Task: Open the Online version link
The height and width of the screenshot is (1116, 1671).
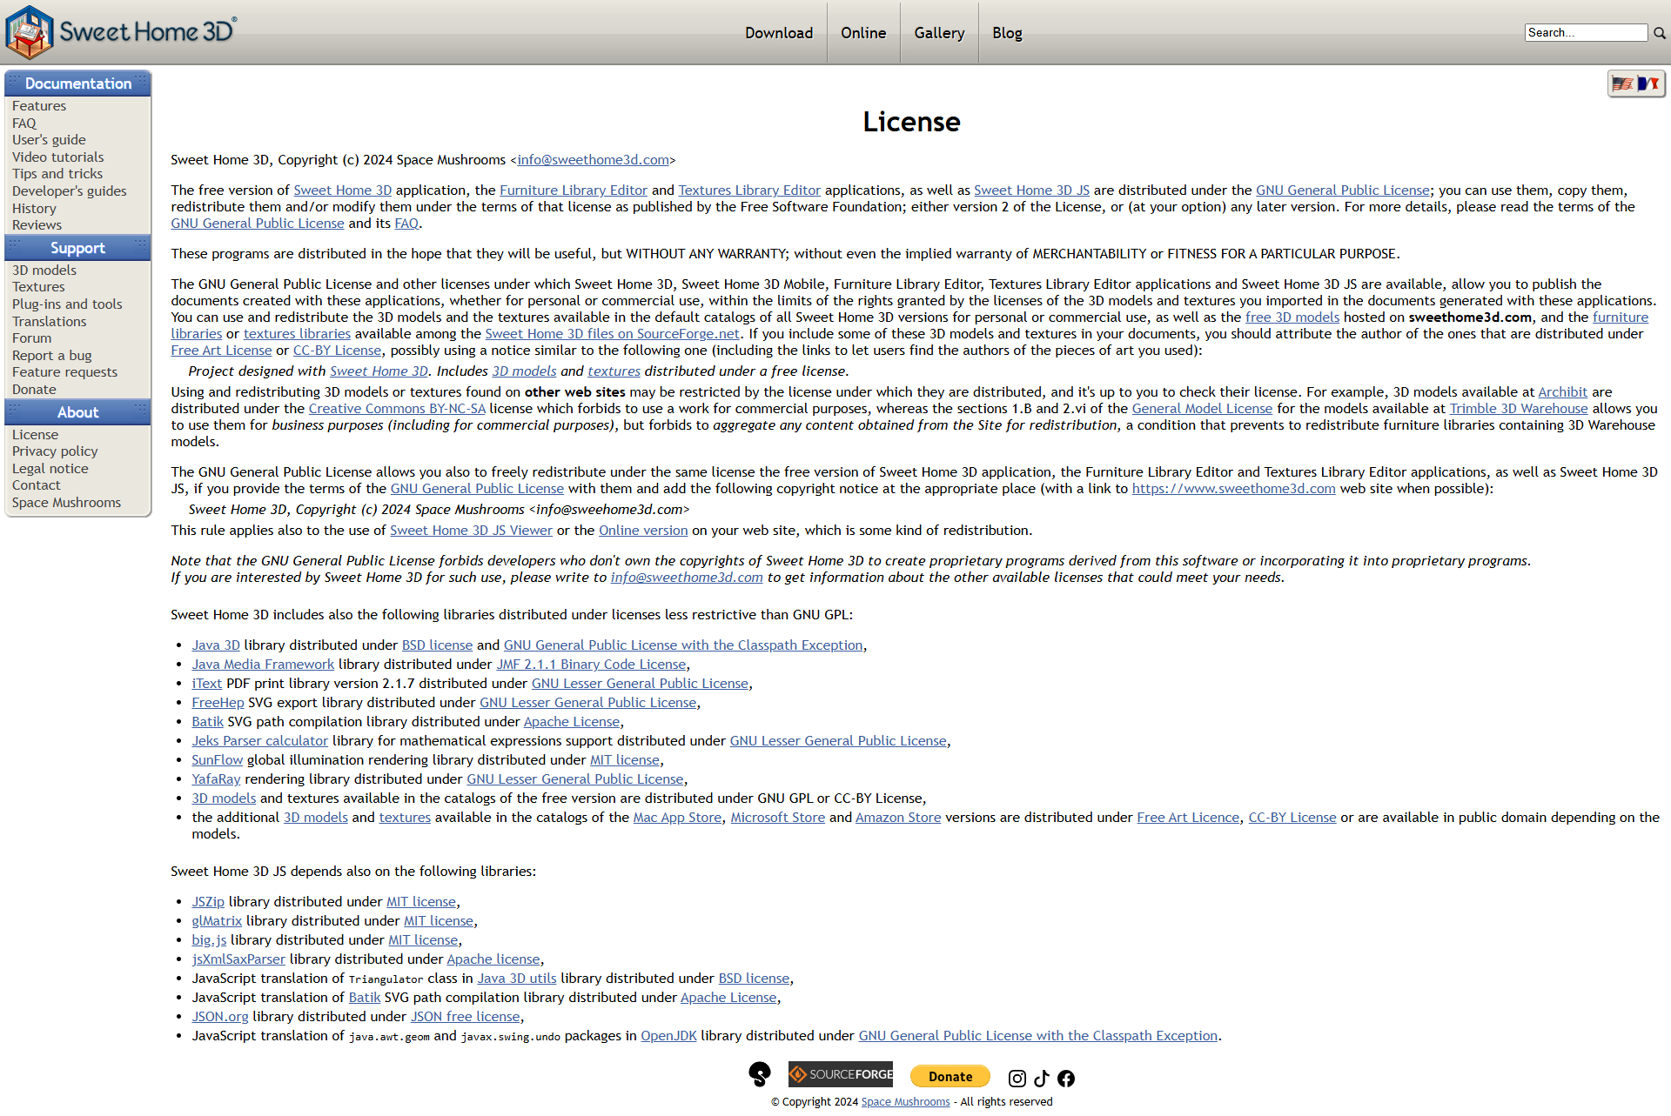Action: [x=643, y=531]
